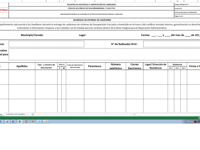
Task: Select 'PROCESO GESTIÓN DE REPARACIÓN' cell
Action: (91, 8)
